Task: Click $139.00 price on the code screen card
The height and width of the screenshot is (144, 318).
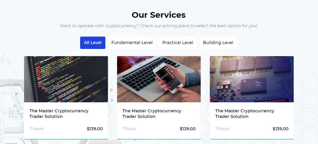Action: (x=95, y=129)
